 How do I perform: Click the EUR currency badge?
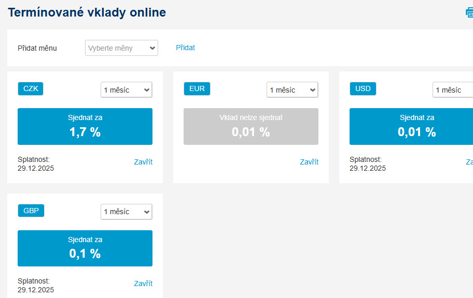pos(197,89)
